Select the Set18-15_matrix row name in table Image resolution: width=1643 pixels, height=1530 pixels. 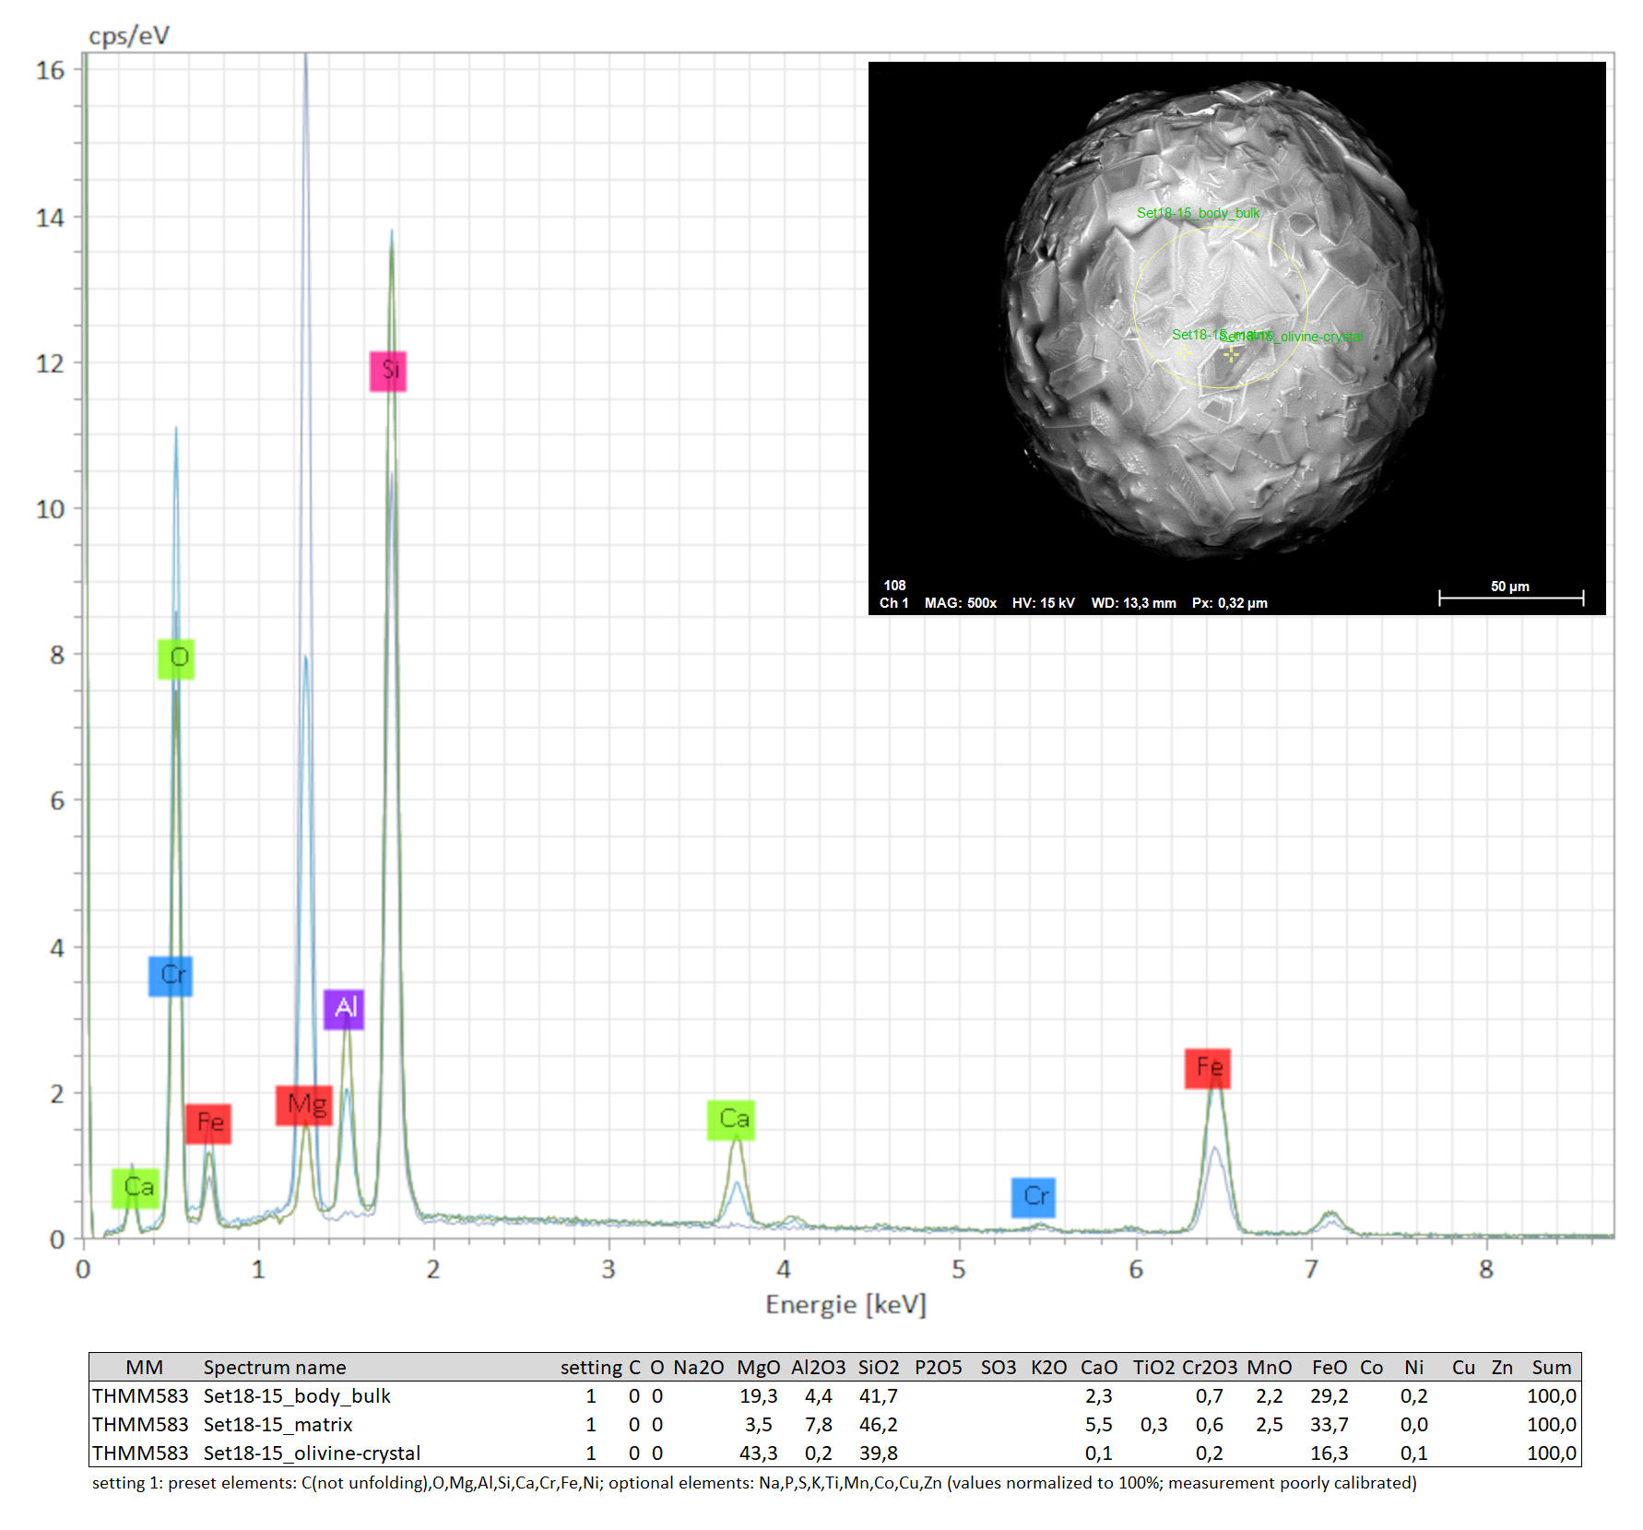pos(278,1425)
